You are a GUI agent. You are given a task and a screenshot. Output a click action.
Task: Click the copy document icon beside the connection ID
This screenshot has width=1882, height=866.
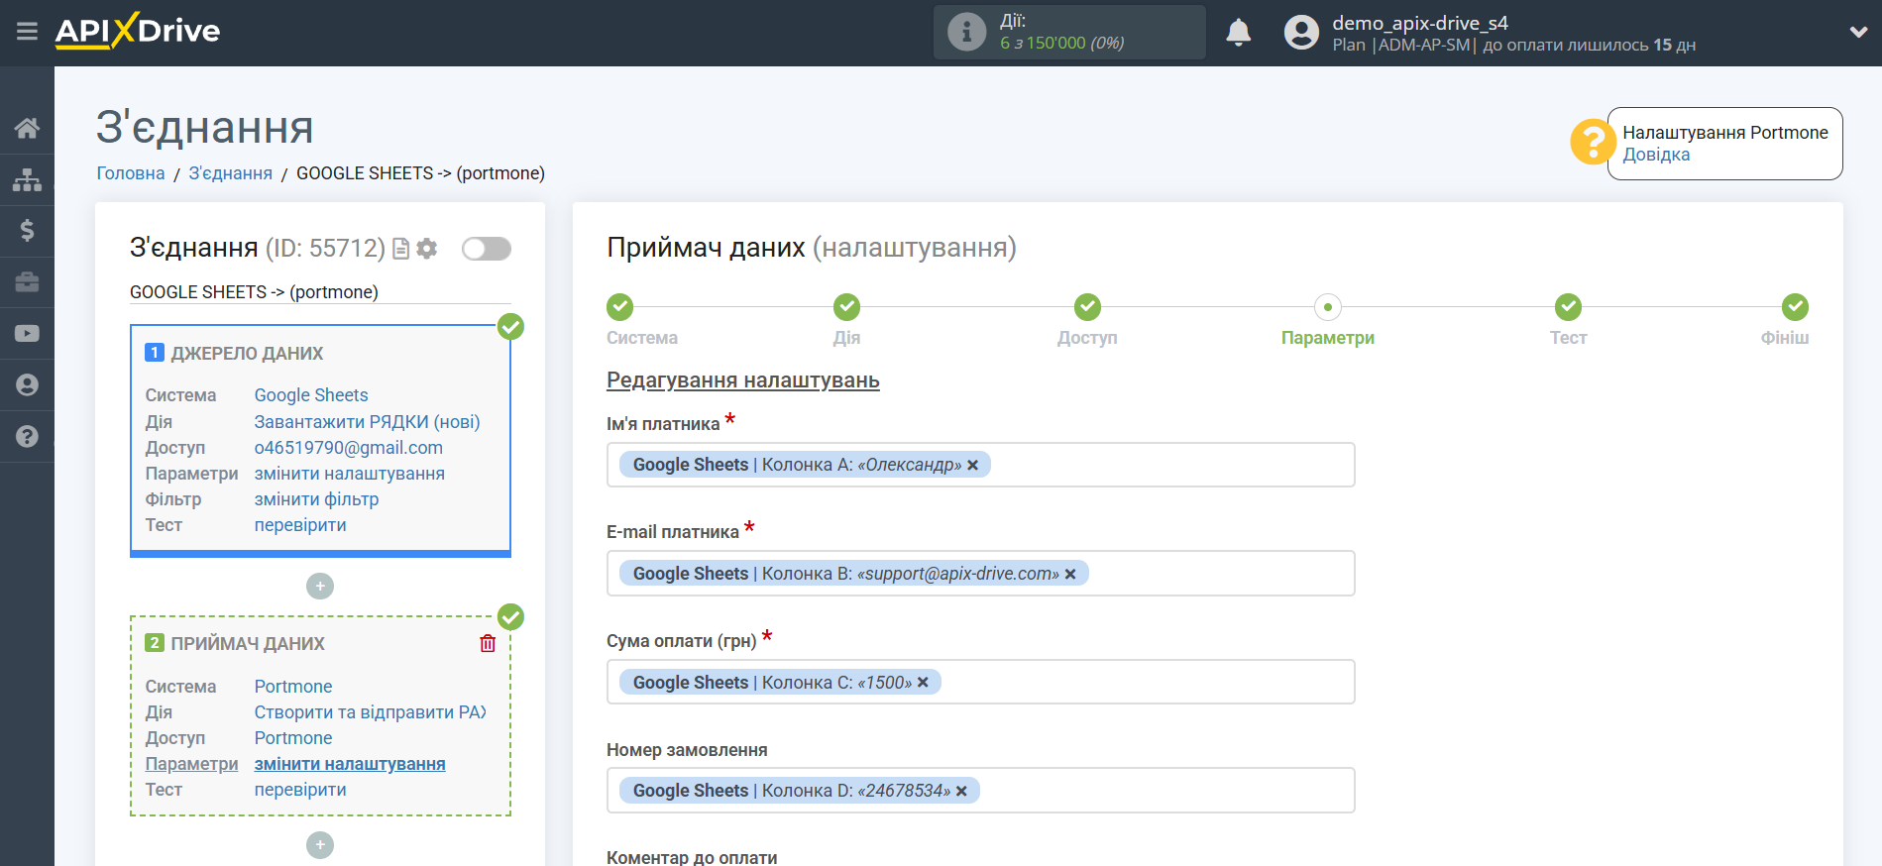(400, 249)
